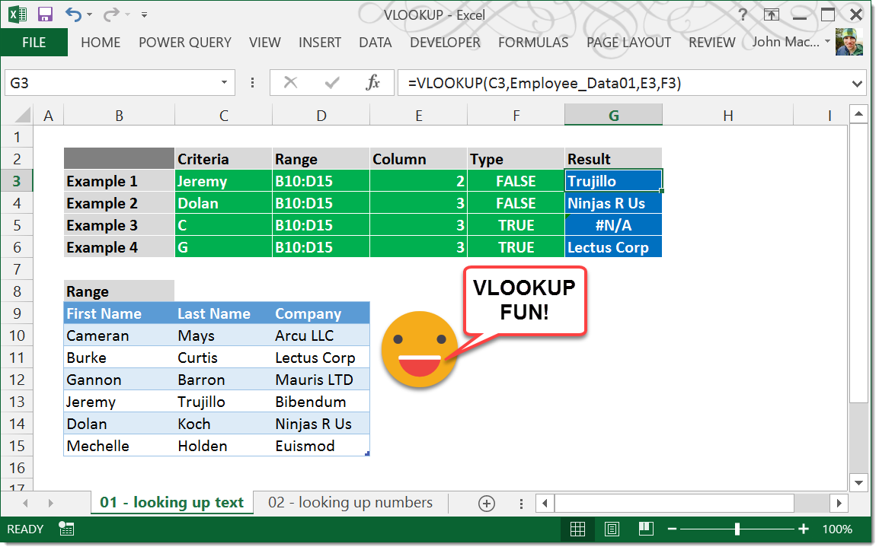Image resolution: width=879 pixels, height=550 pixels.
Task: Cancel formula entry with X icon
Action: 290,83
